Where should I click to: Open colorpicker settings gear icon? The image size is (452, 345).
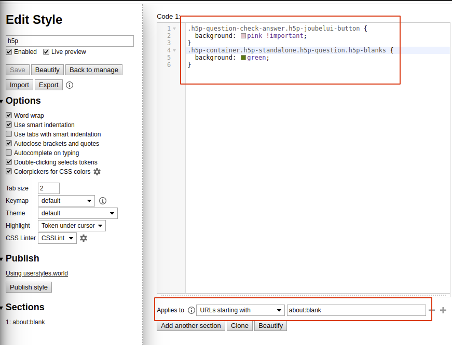(97, 172)
